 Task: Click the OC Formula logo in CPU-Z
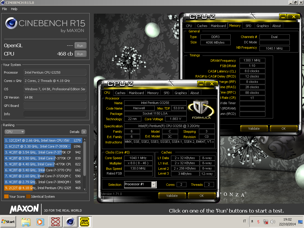pyautogui.click(x=201, y=109)
